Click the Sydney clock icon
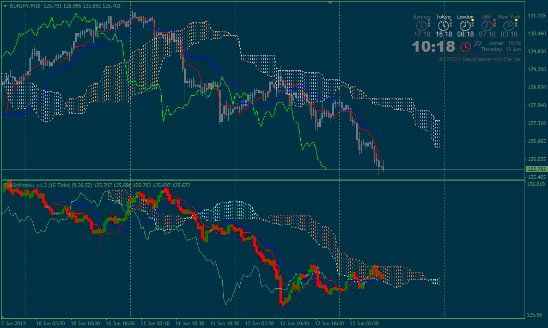 click(421, 26)
